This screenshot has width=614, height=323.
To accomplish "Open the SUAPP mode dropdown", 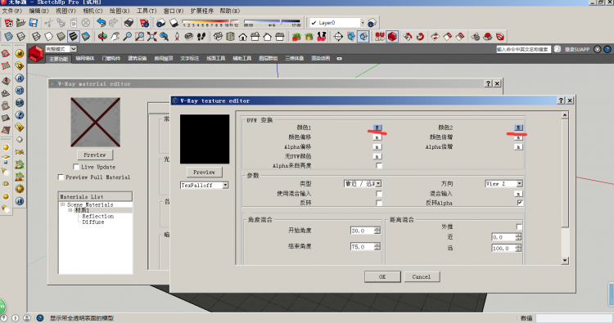I will (x=73, y=49).
